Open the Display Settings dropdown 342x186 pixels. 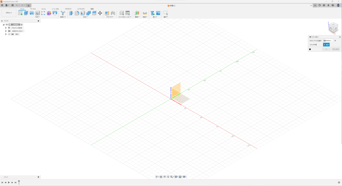point(176,177)
